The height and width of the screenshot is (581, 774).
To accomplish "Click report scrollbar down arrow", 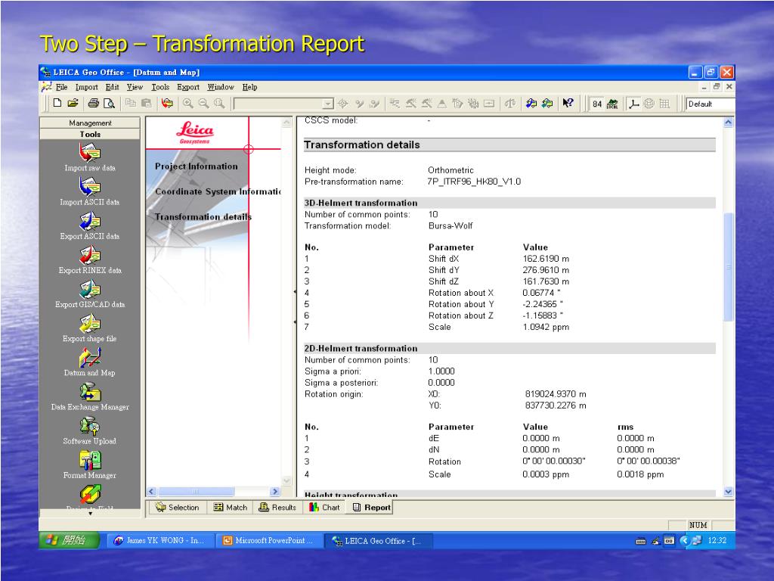I will tap(728, 492).
